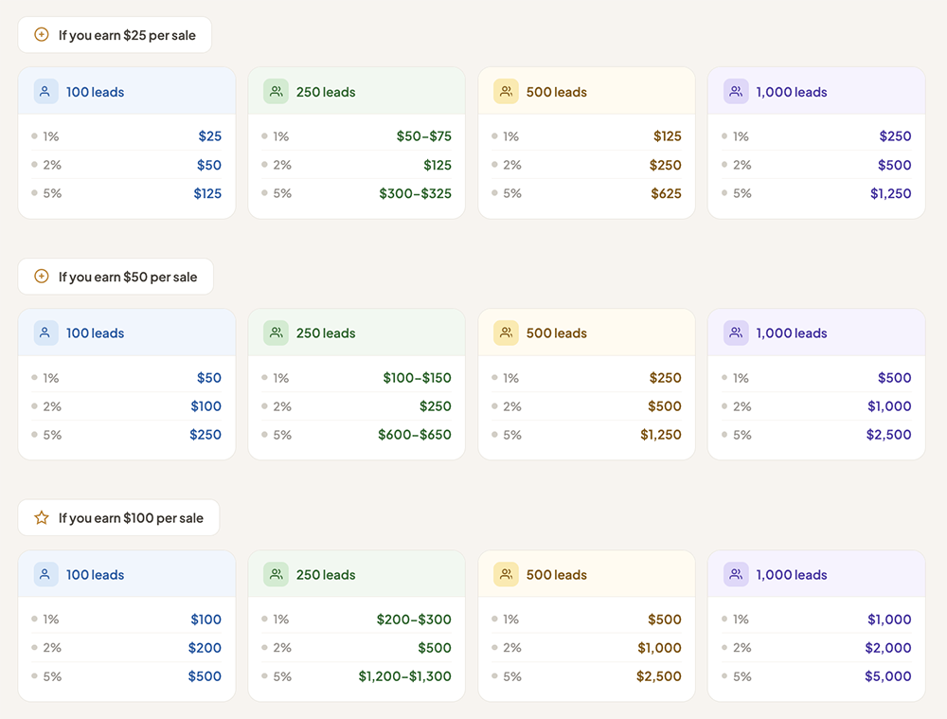Select the "If you earn $25 per sale" pill

click(x=115, y=35)
